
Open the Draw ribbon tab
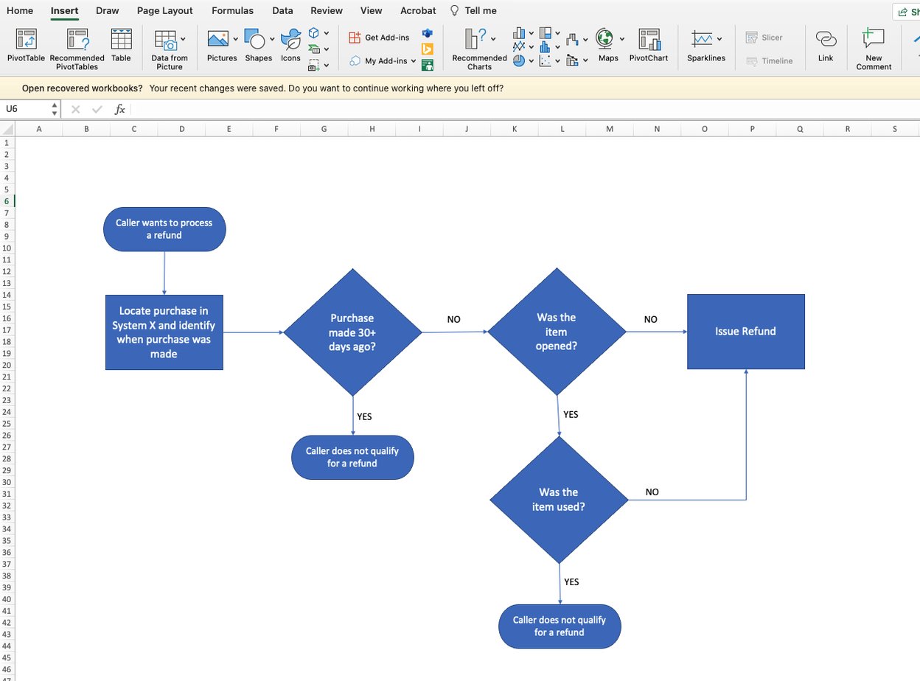(x=107, y=10)
